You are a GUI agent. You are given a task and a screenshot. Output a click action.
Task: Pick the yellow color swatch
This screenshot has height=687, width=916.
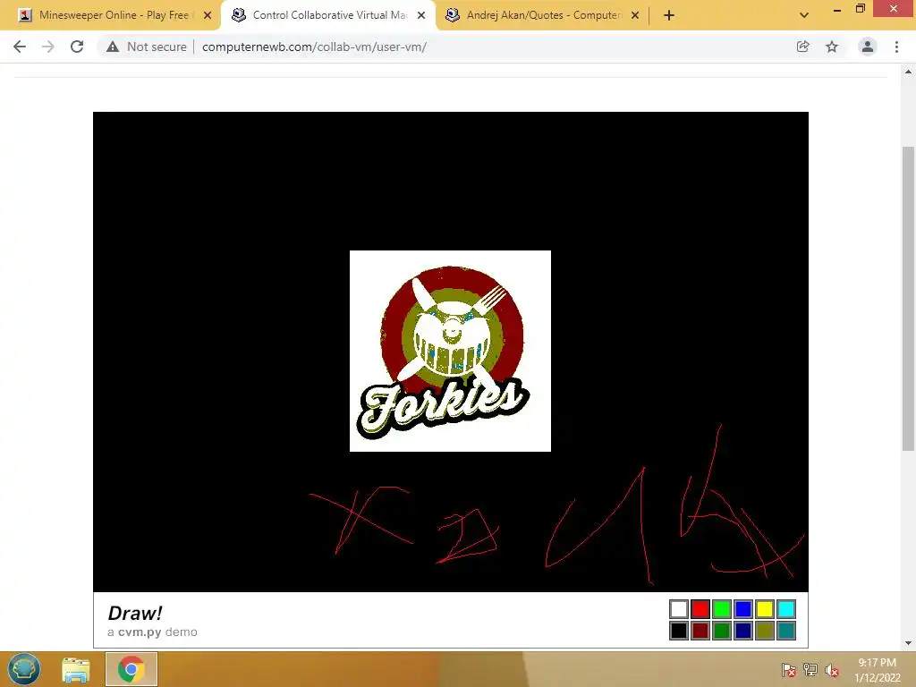click(765, 609)
